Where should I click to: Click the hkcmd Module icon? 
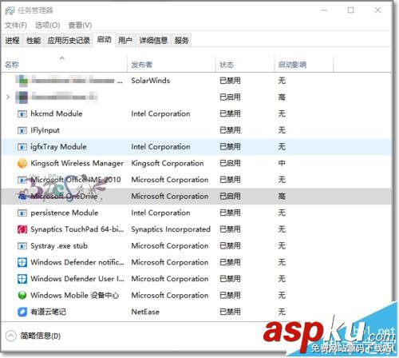click(x=22, y=114)
